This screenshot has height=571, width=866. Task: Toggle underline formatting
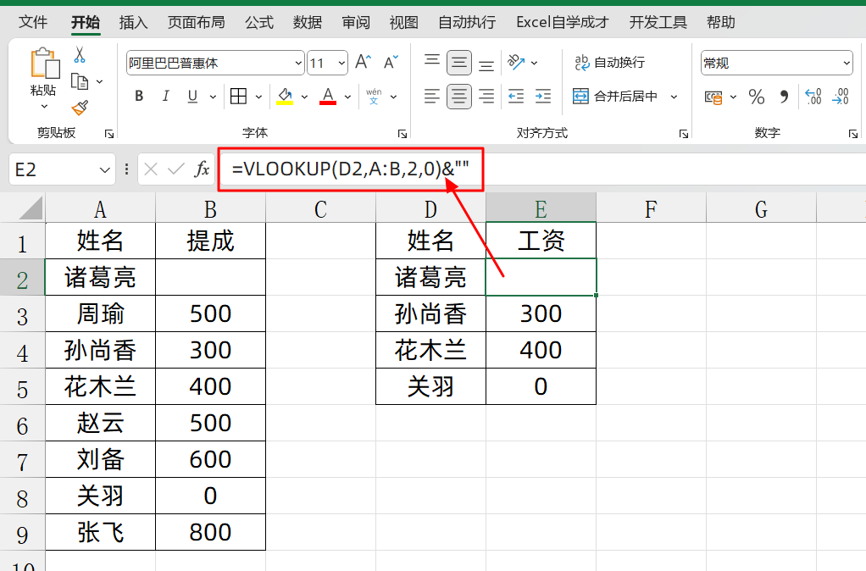(192, 96)
